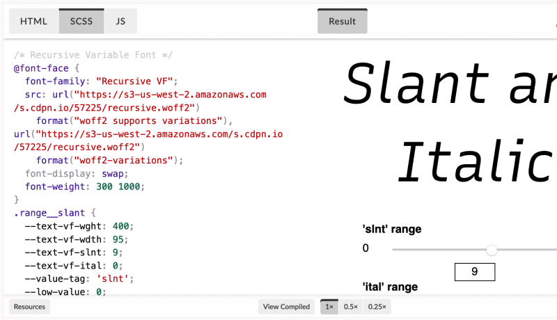Click the 'Italic' heading in result
Screen dimensions: 557x320
click(475, 161)
